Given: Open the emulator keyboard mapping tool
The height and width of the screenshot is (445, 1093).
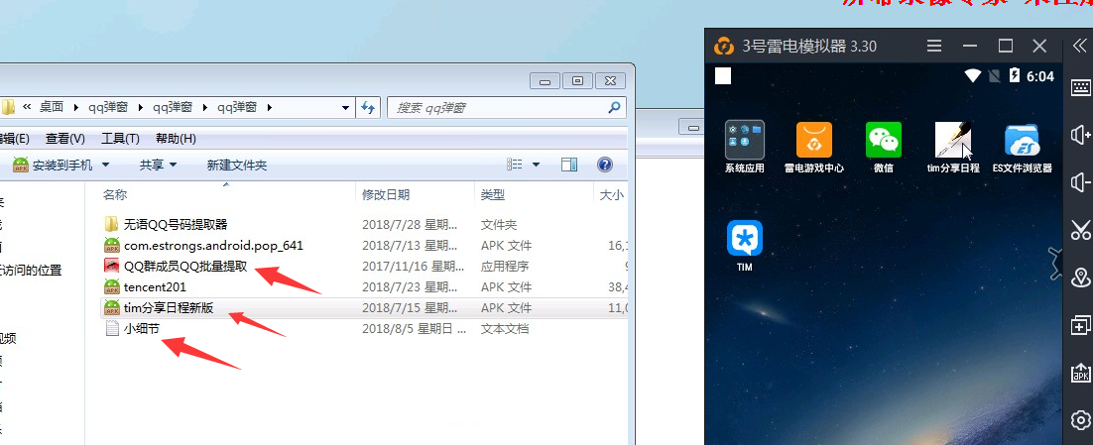Looking at the screenshot, I should pos(1081,88).
